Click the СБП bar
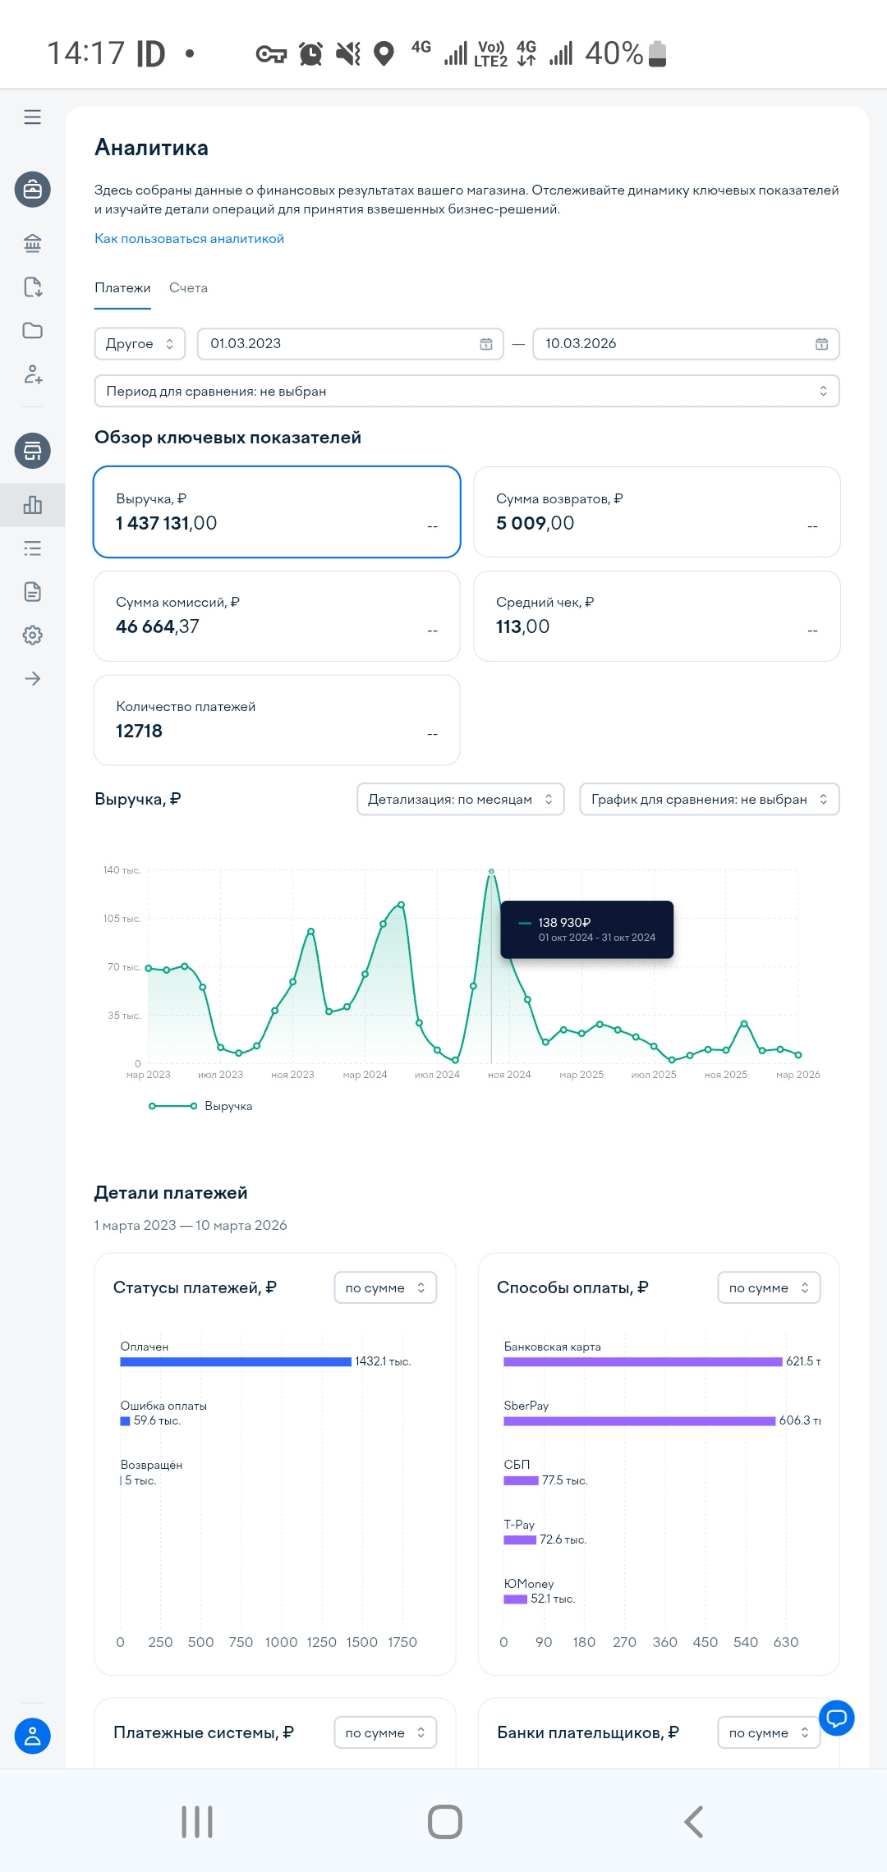 click(521, 1481)
